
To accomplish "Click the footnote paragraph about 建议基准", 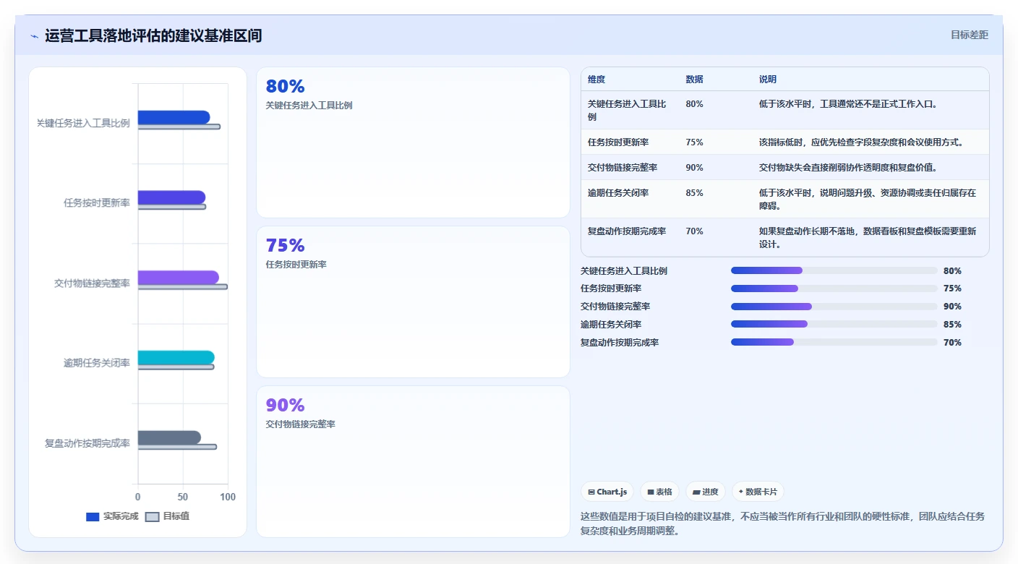I will (783, 524).
